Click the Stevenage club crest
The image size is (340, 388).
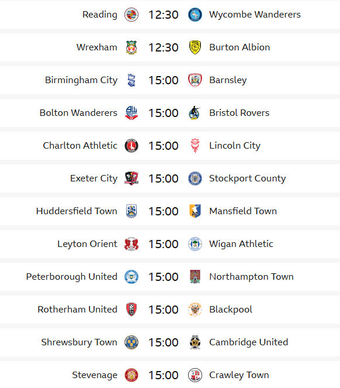tap(131, 375)
